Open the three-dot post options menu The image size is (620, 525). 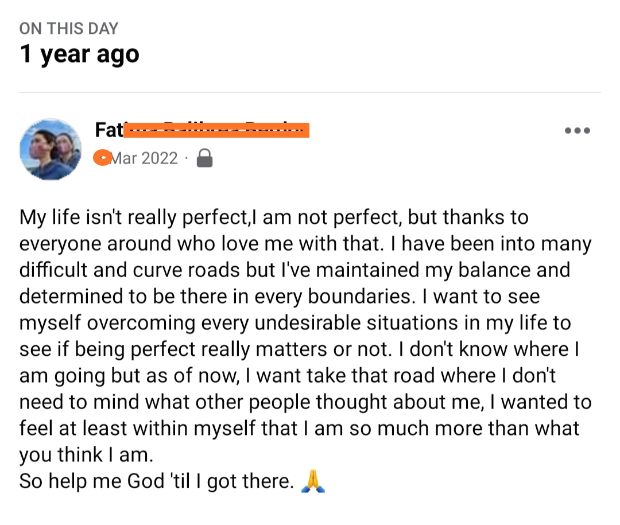coord(577,131)
